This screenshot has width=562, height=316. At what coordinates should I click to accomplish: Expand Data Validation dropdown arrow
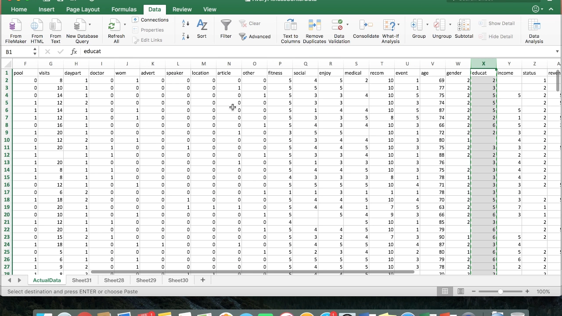pos(347,25)
